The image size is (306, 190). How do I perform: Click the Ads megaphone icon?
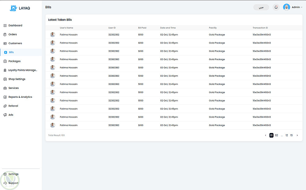[x=5, y=115]
